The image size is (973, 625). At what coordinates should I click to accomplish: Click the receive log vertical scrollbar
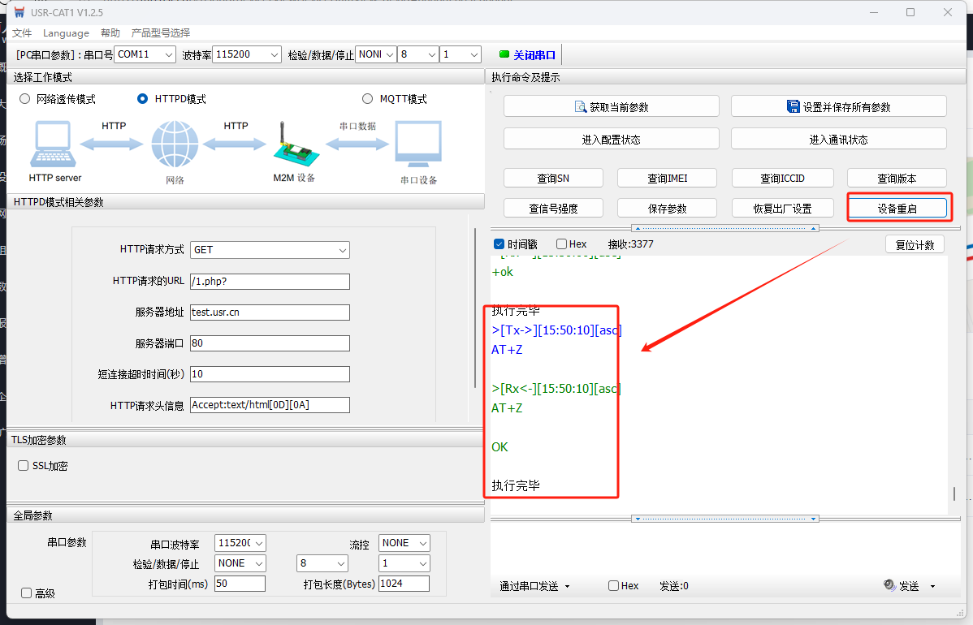coord(955,493)
